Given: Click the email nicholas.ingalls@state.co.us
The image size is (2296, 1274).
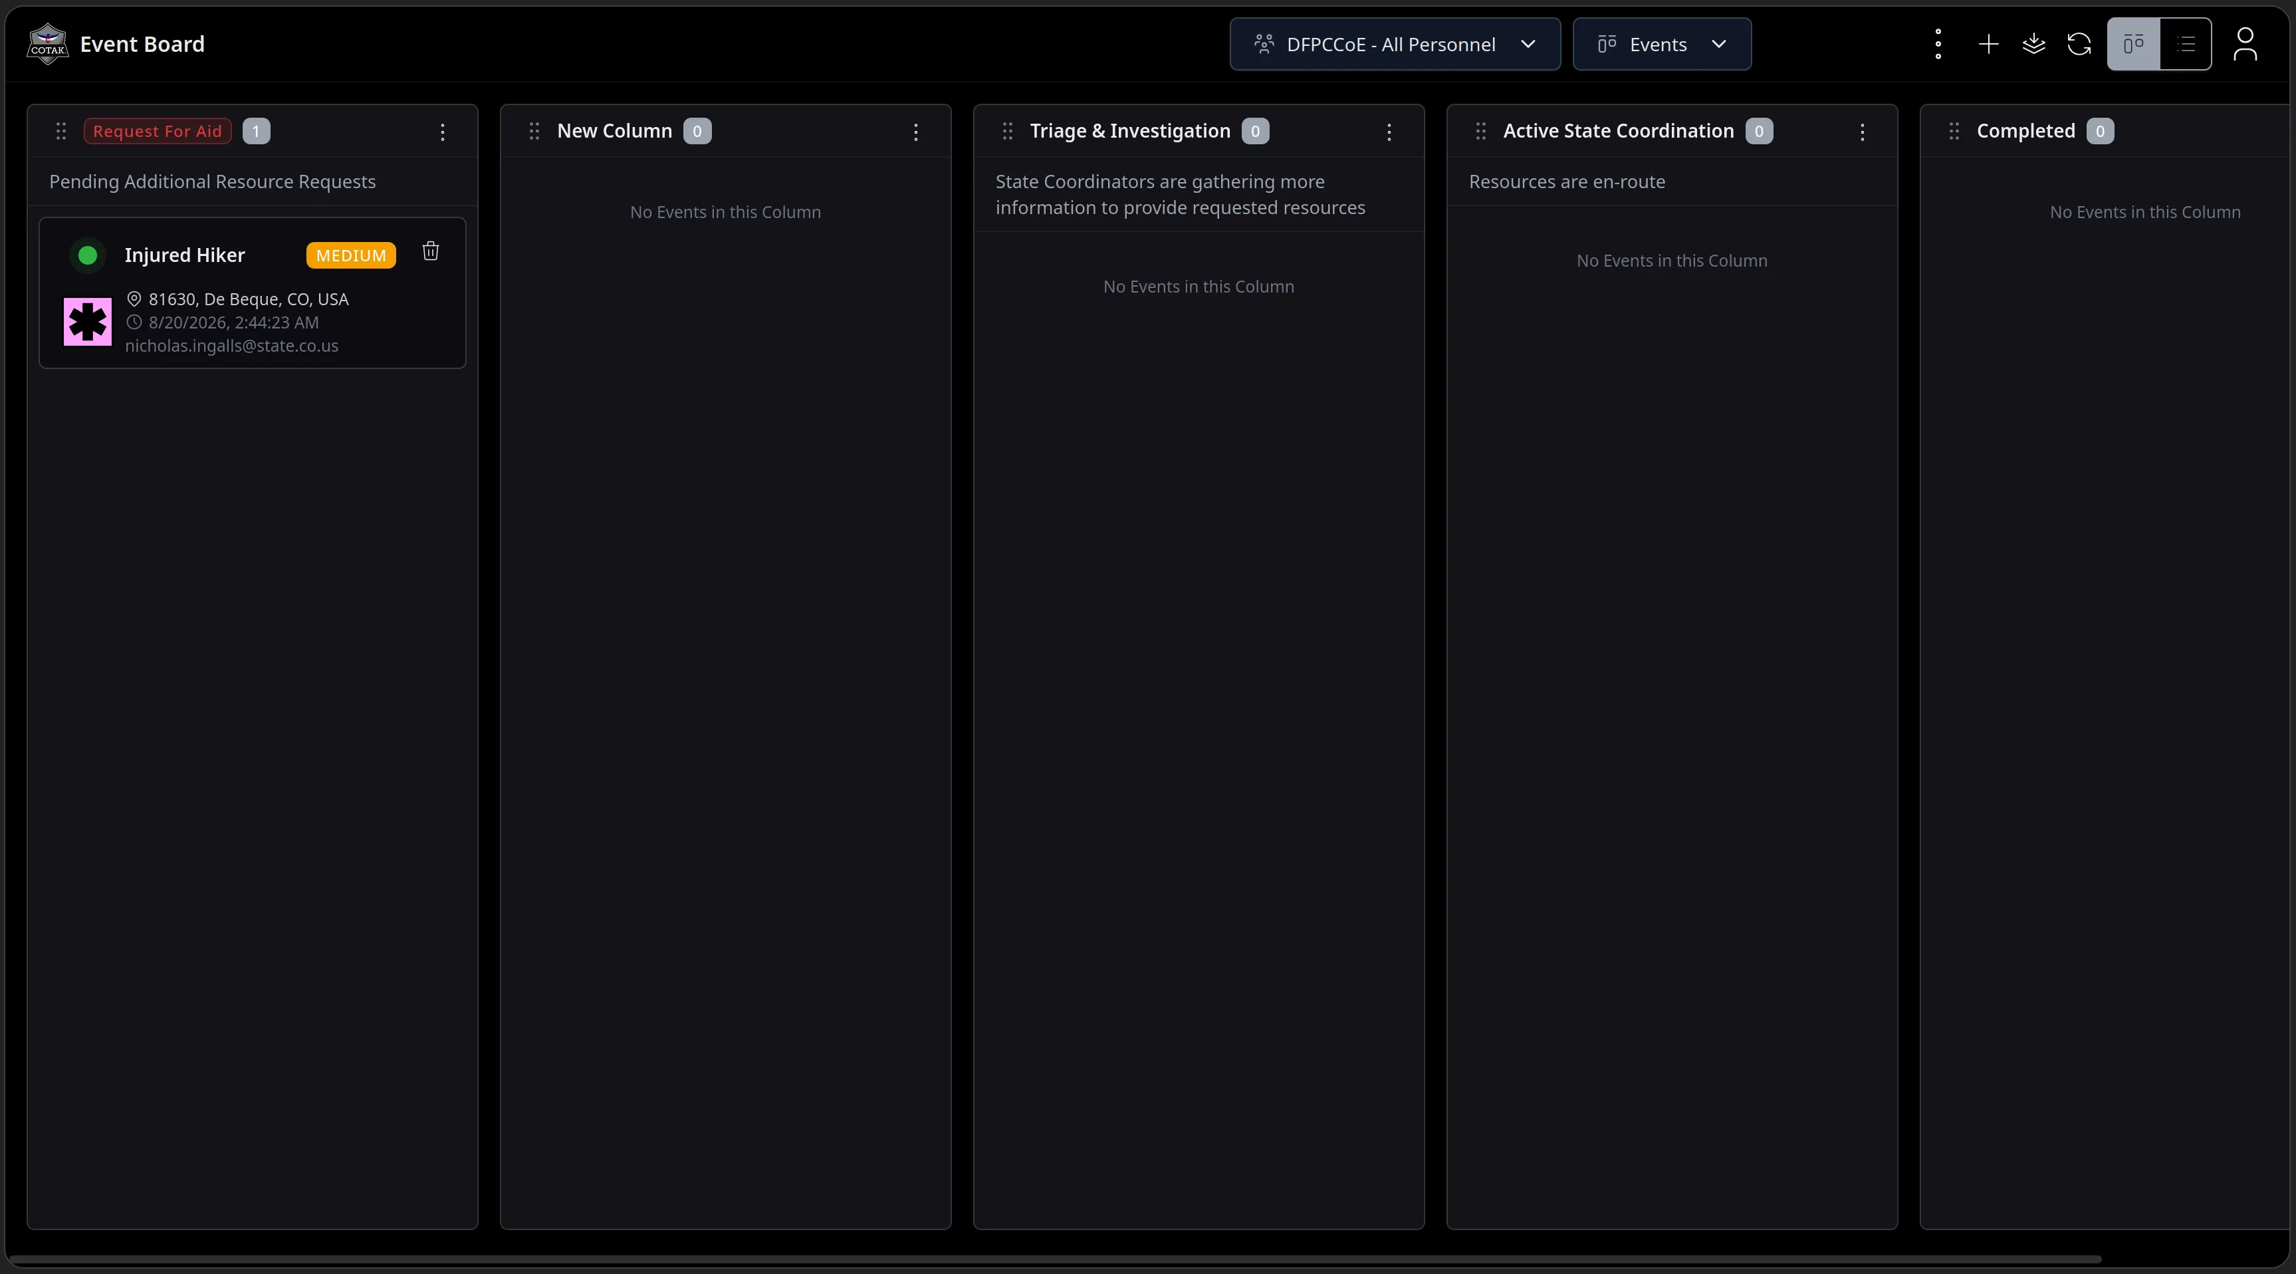Looking at the screenshot, I should pos(232,345).
